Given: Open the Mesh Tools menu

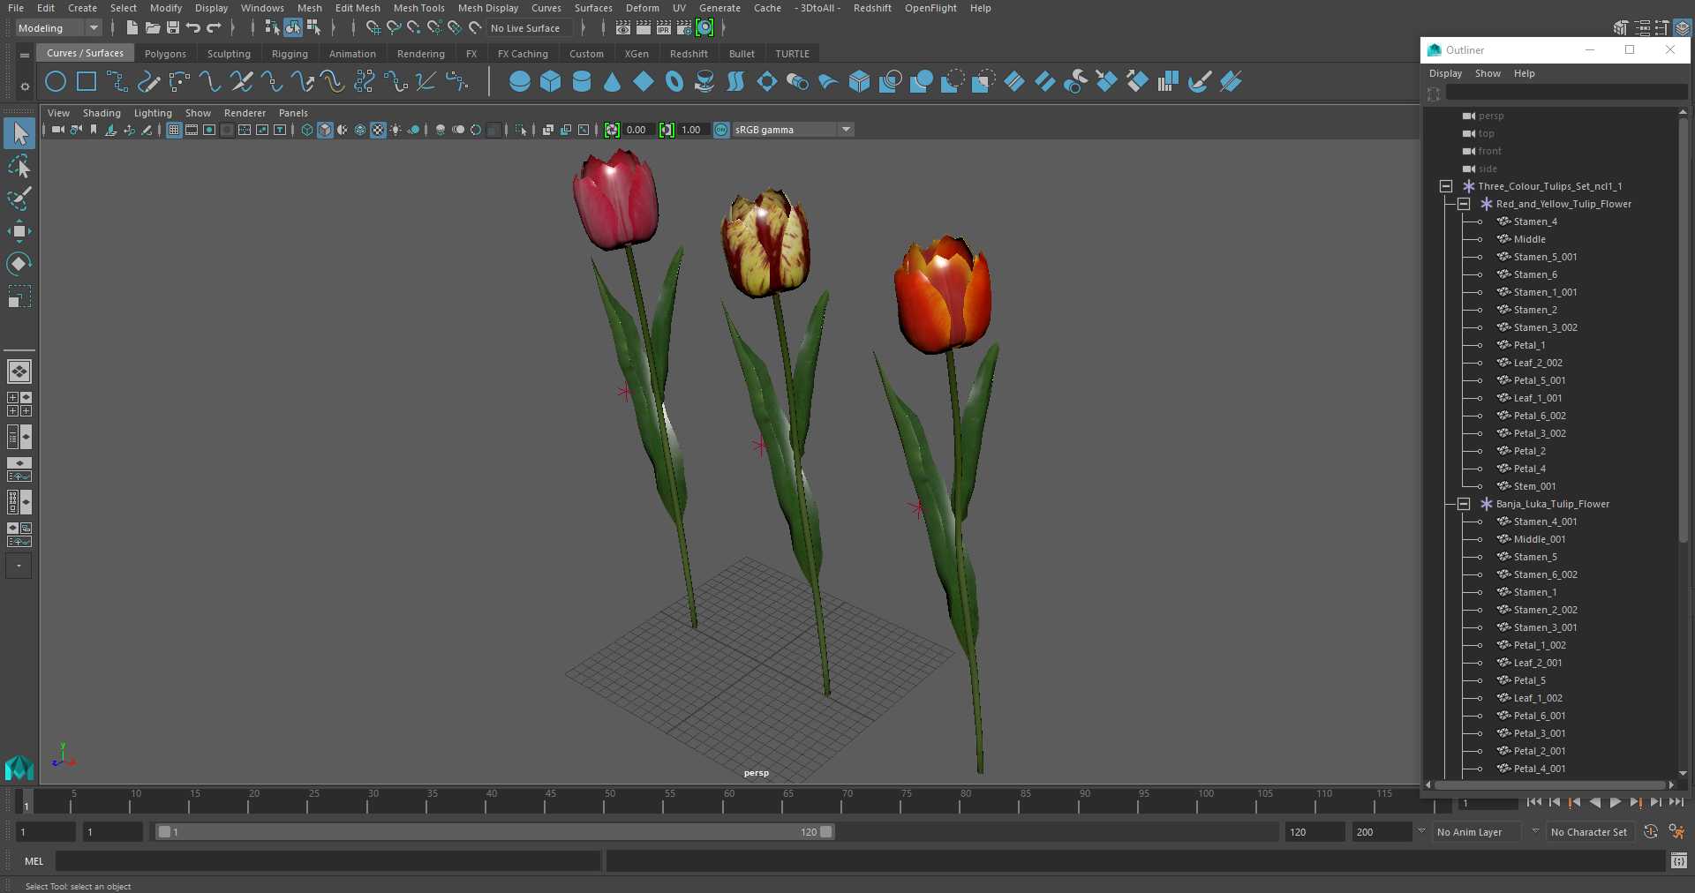Looking at the screenshot, I should pos(419,8).
